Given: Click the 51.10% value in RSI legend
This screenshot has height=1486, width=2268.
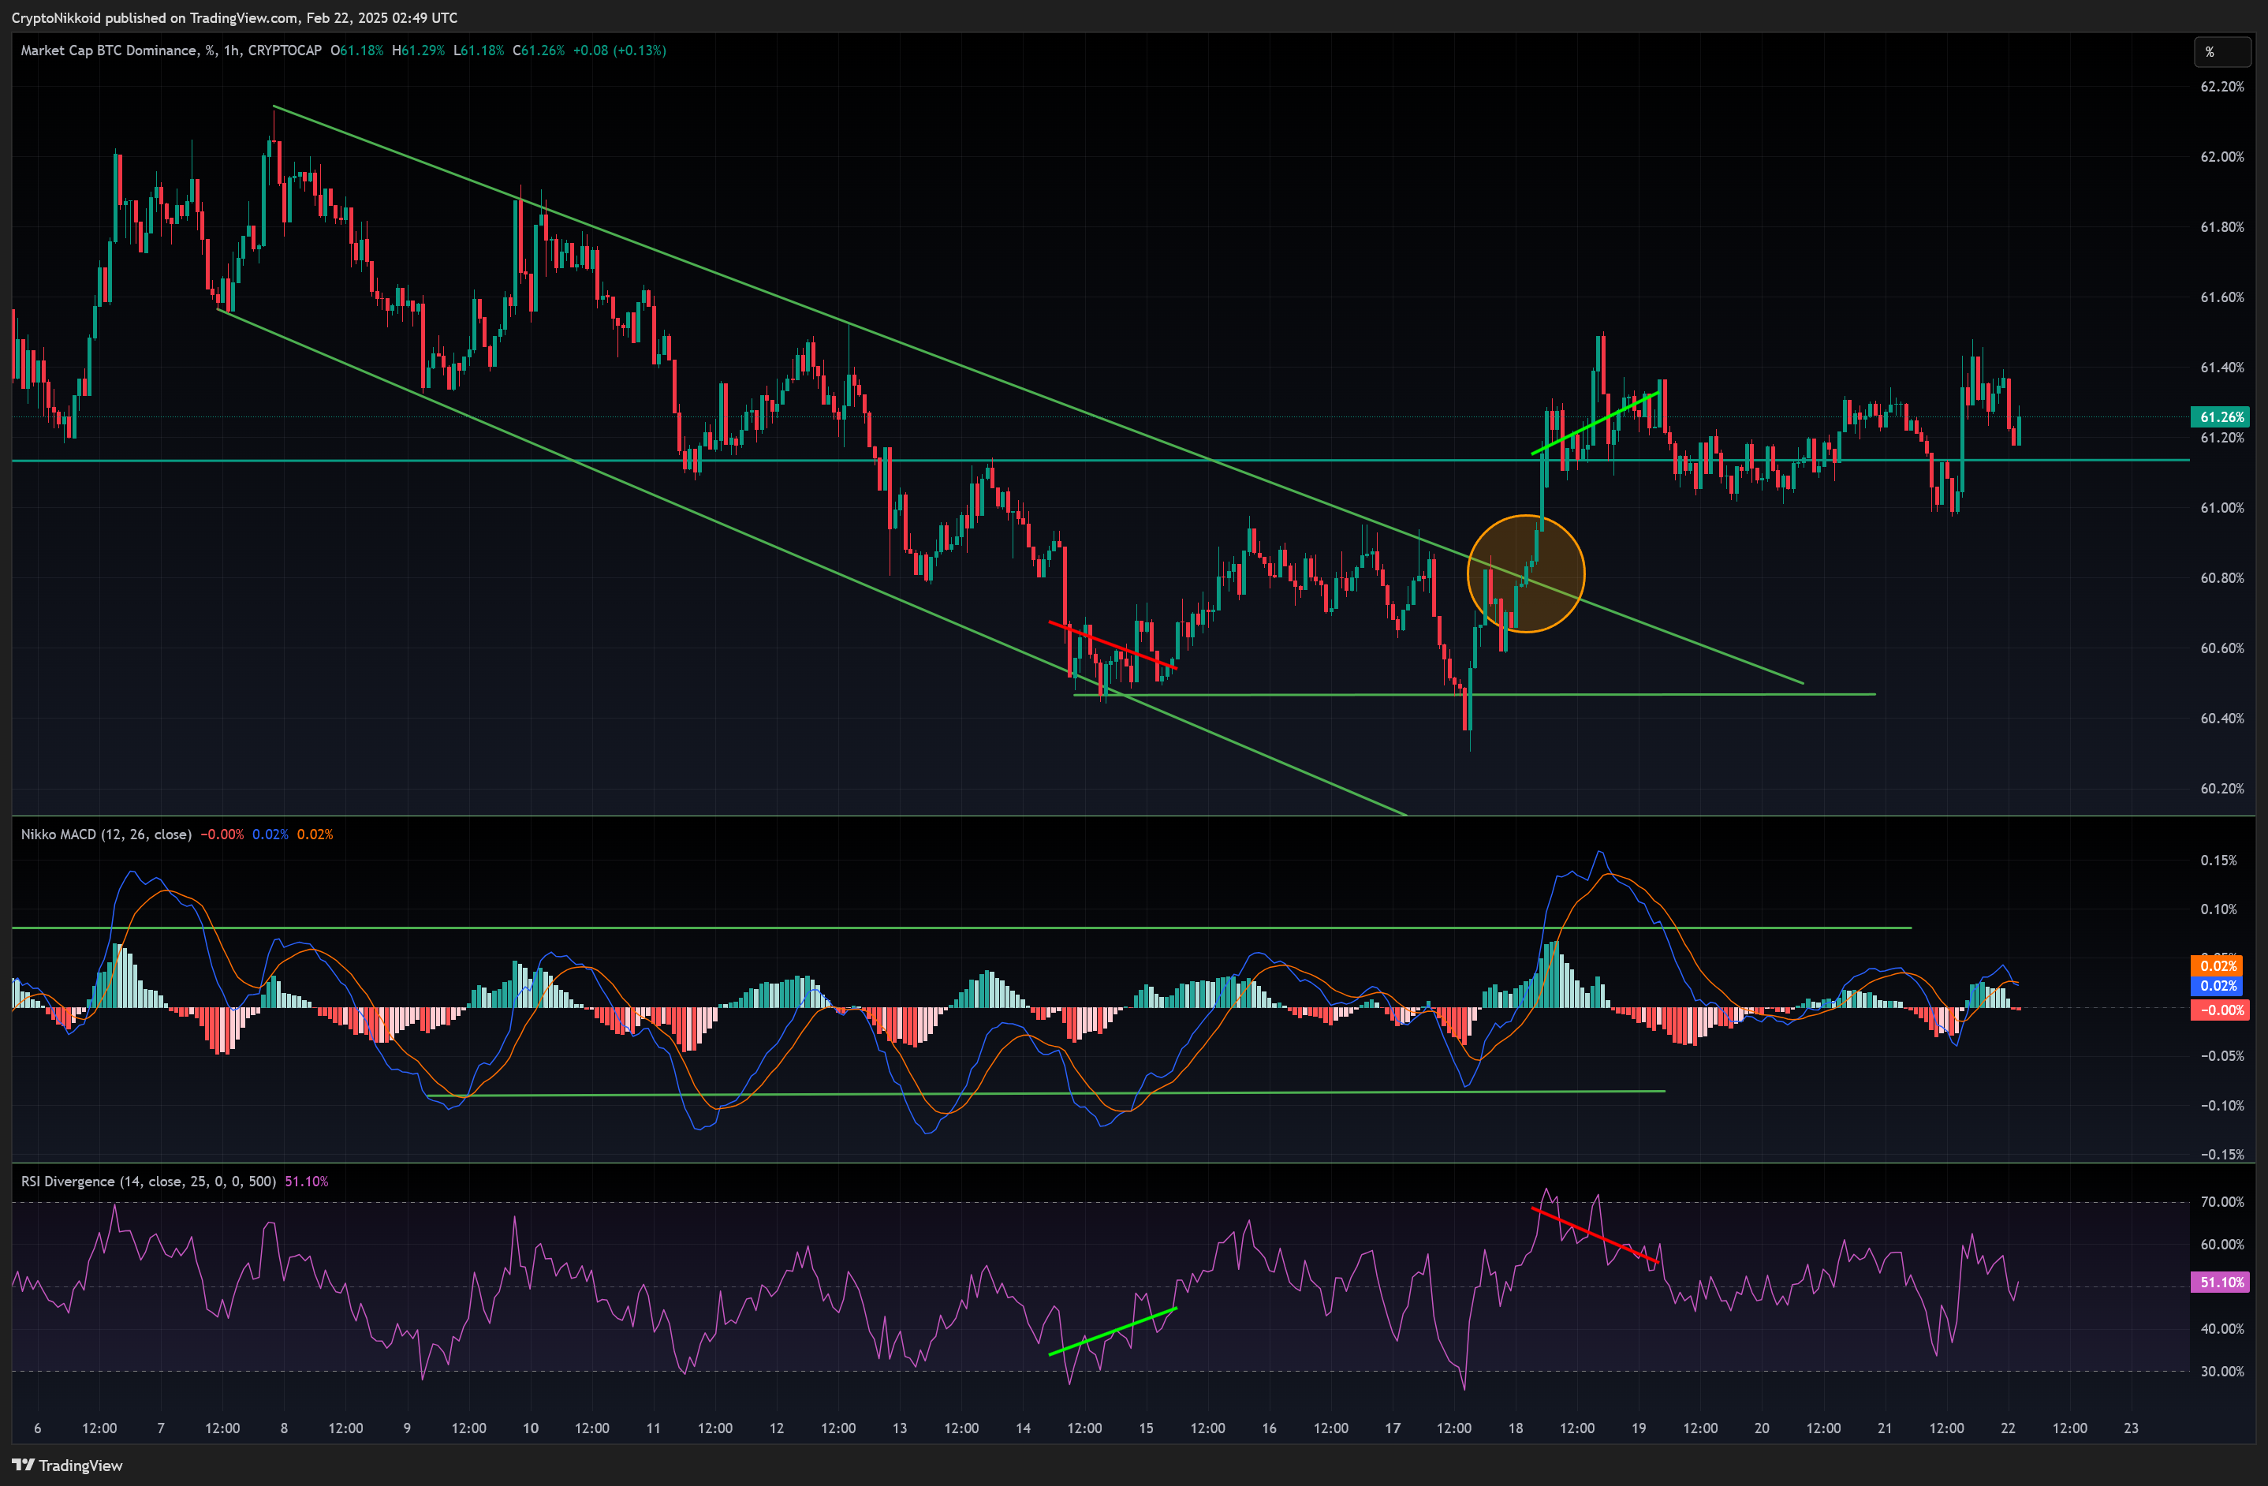Looking at the screenshot, I should 307,1181.
